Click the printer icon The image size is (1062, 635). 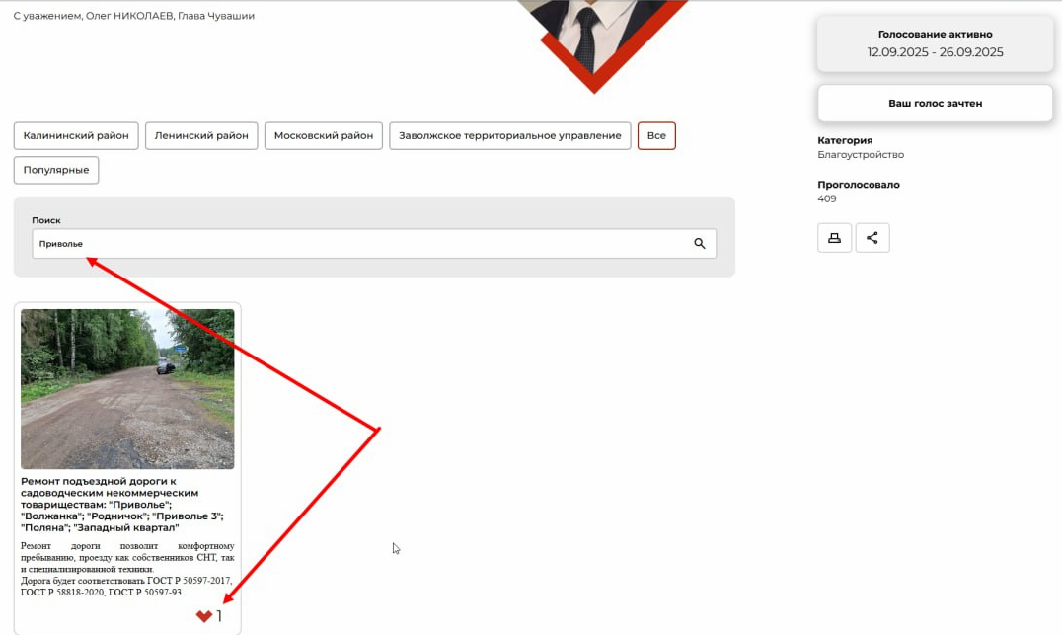click(x=834, y=238)
